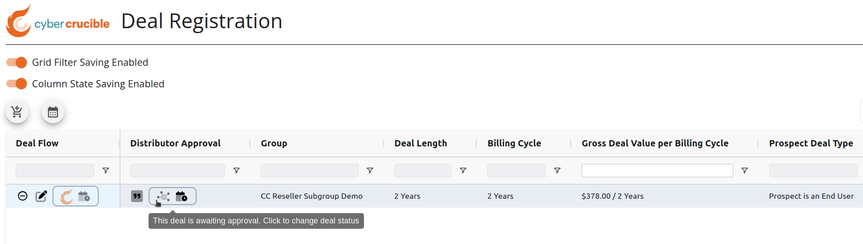The width and height of the screenshot is (863, 244).
Task: Open the Deal Flow column filter menu
Action: coord(106,171)
